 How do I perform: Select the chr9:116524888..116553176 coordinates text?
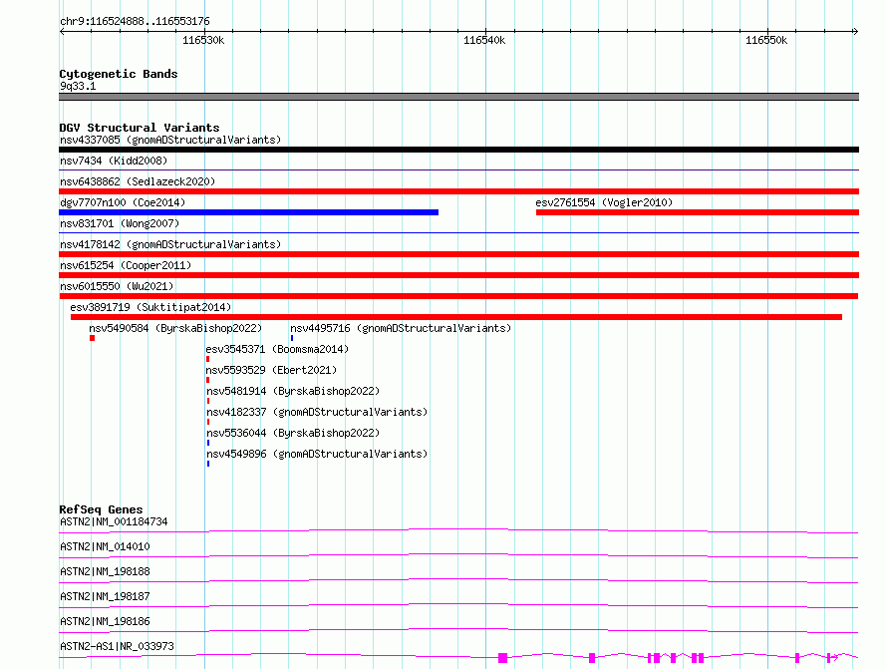tap(135, 22)
